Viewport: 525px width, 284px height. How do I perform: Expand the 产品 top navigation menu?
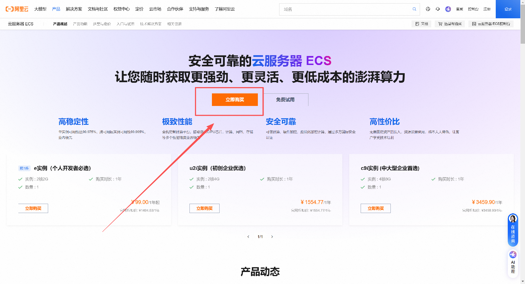[x=56, y=9]
